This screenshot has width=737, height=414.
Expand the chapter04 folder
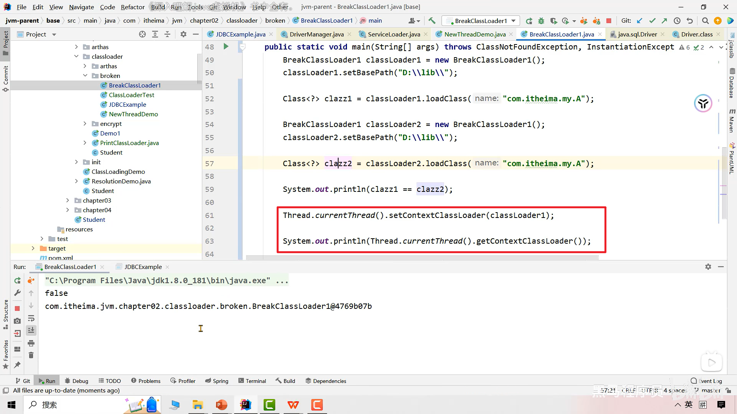68,210
